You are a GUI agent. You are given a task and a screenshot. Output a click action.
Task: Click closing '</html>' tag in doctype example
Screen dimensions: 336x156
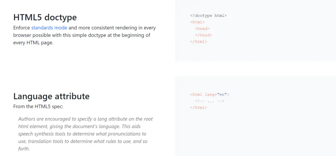[x=199, y=42]
